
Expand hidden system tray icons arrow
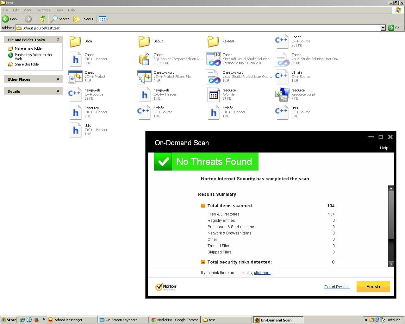tap(366, 320)
